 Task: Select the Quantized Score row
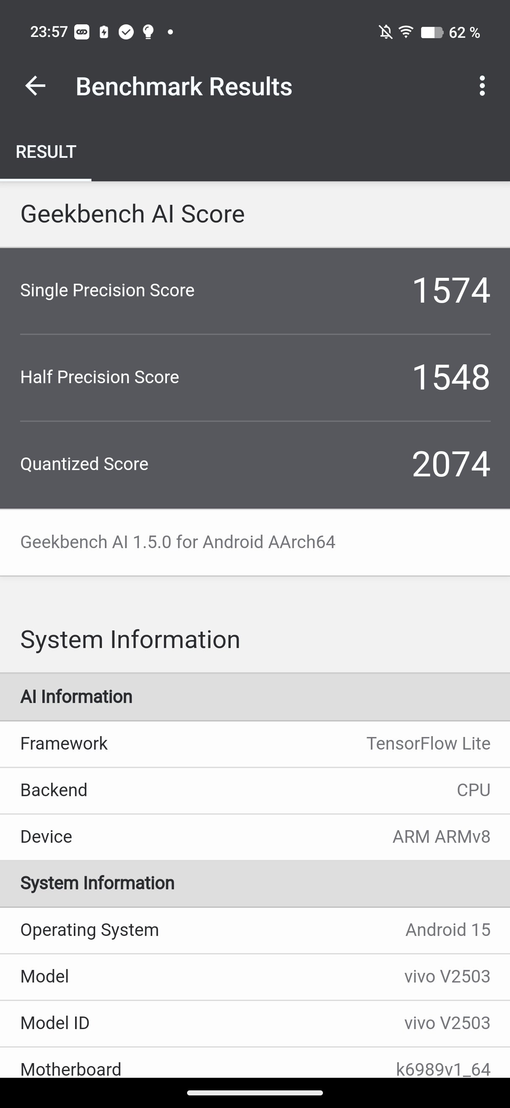[x=255, y=464]
